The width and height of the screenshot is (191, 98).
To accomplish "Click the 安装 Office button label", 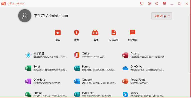I will pos(160,16).
